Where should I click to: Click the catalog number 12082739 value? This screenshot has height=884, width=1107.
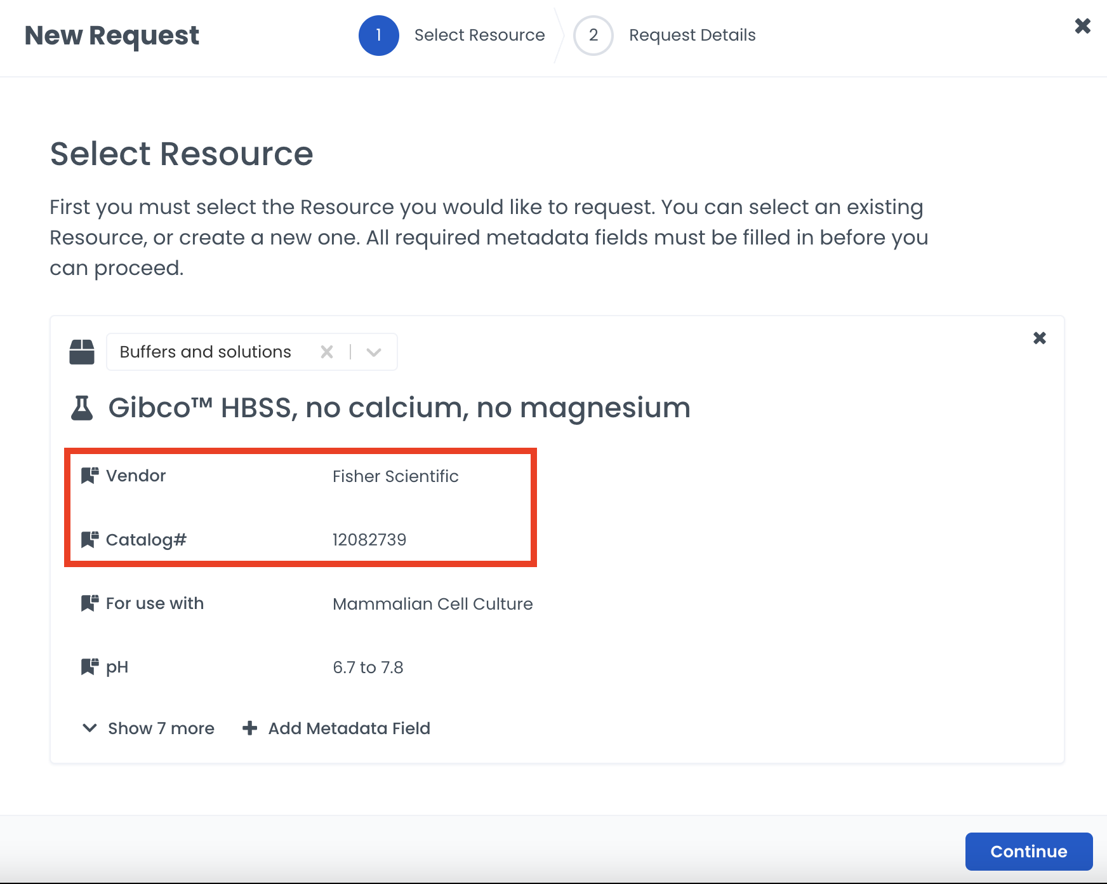(369, 540)
